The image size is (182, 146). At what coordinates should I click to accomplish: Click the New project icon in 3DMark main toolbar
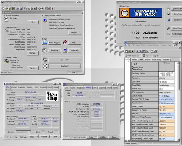pyautogui.click(x=3, y=8)
